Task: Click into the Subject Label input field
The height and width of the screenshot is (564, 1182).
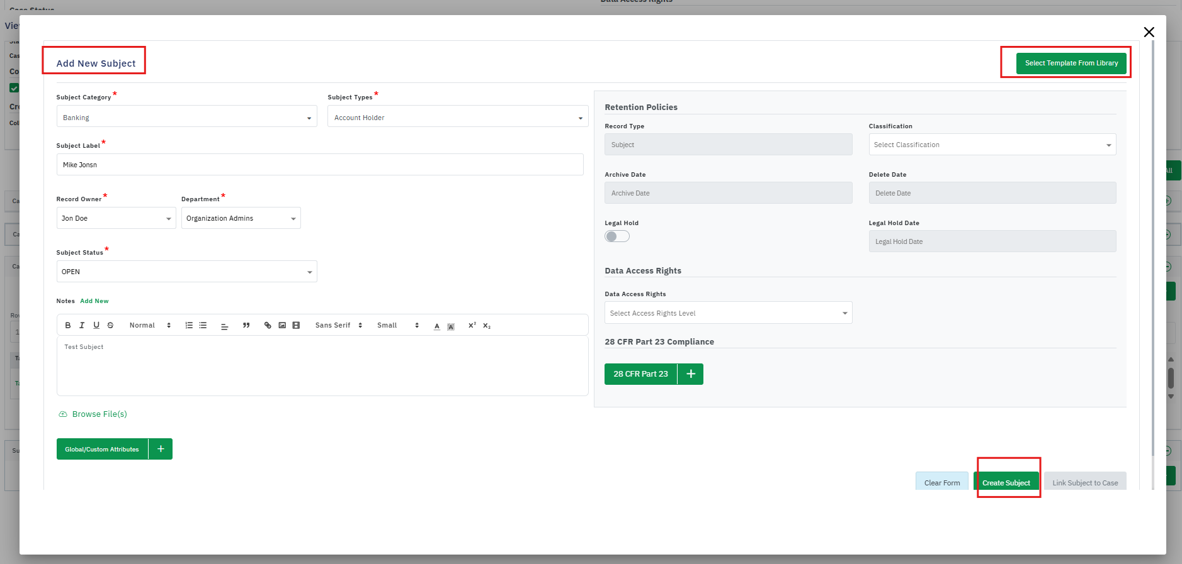Action: pyautogui.click(x=320, y=165)
